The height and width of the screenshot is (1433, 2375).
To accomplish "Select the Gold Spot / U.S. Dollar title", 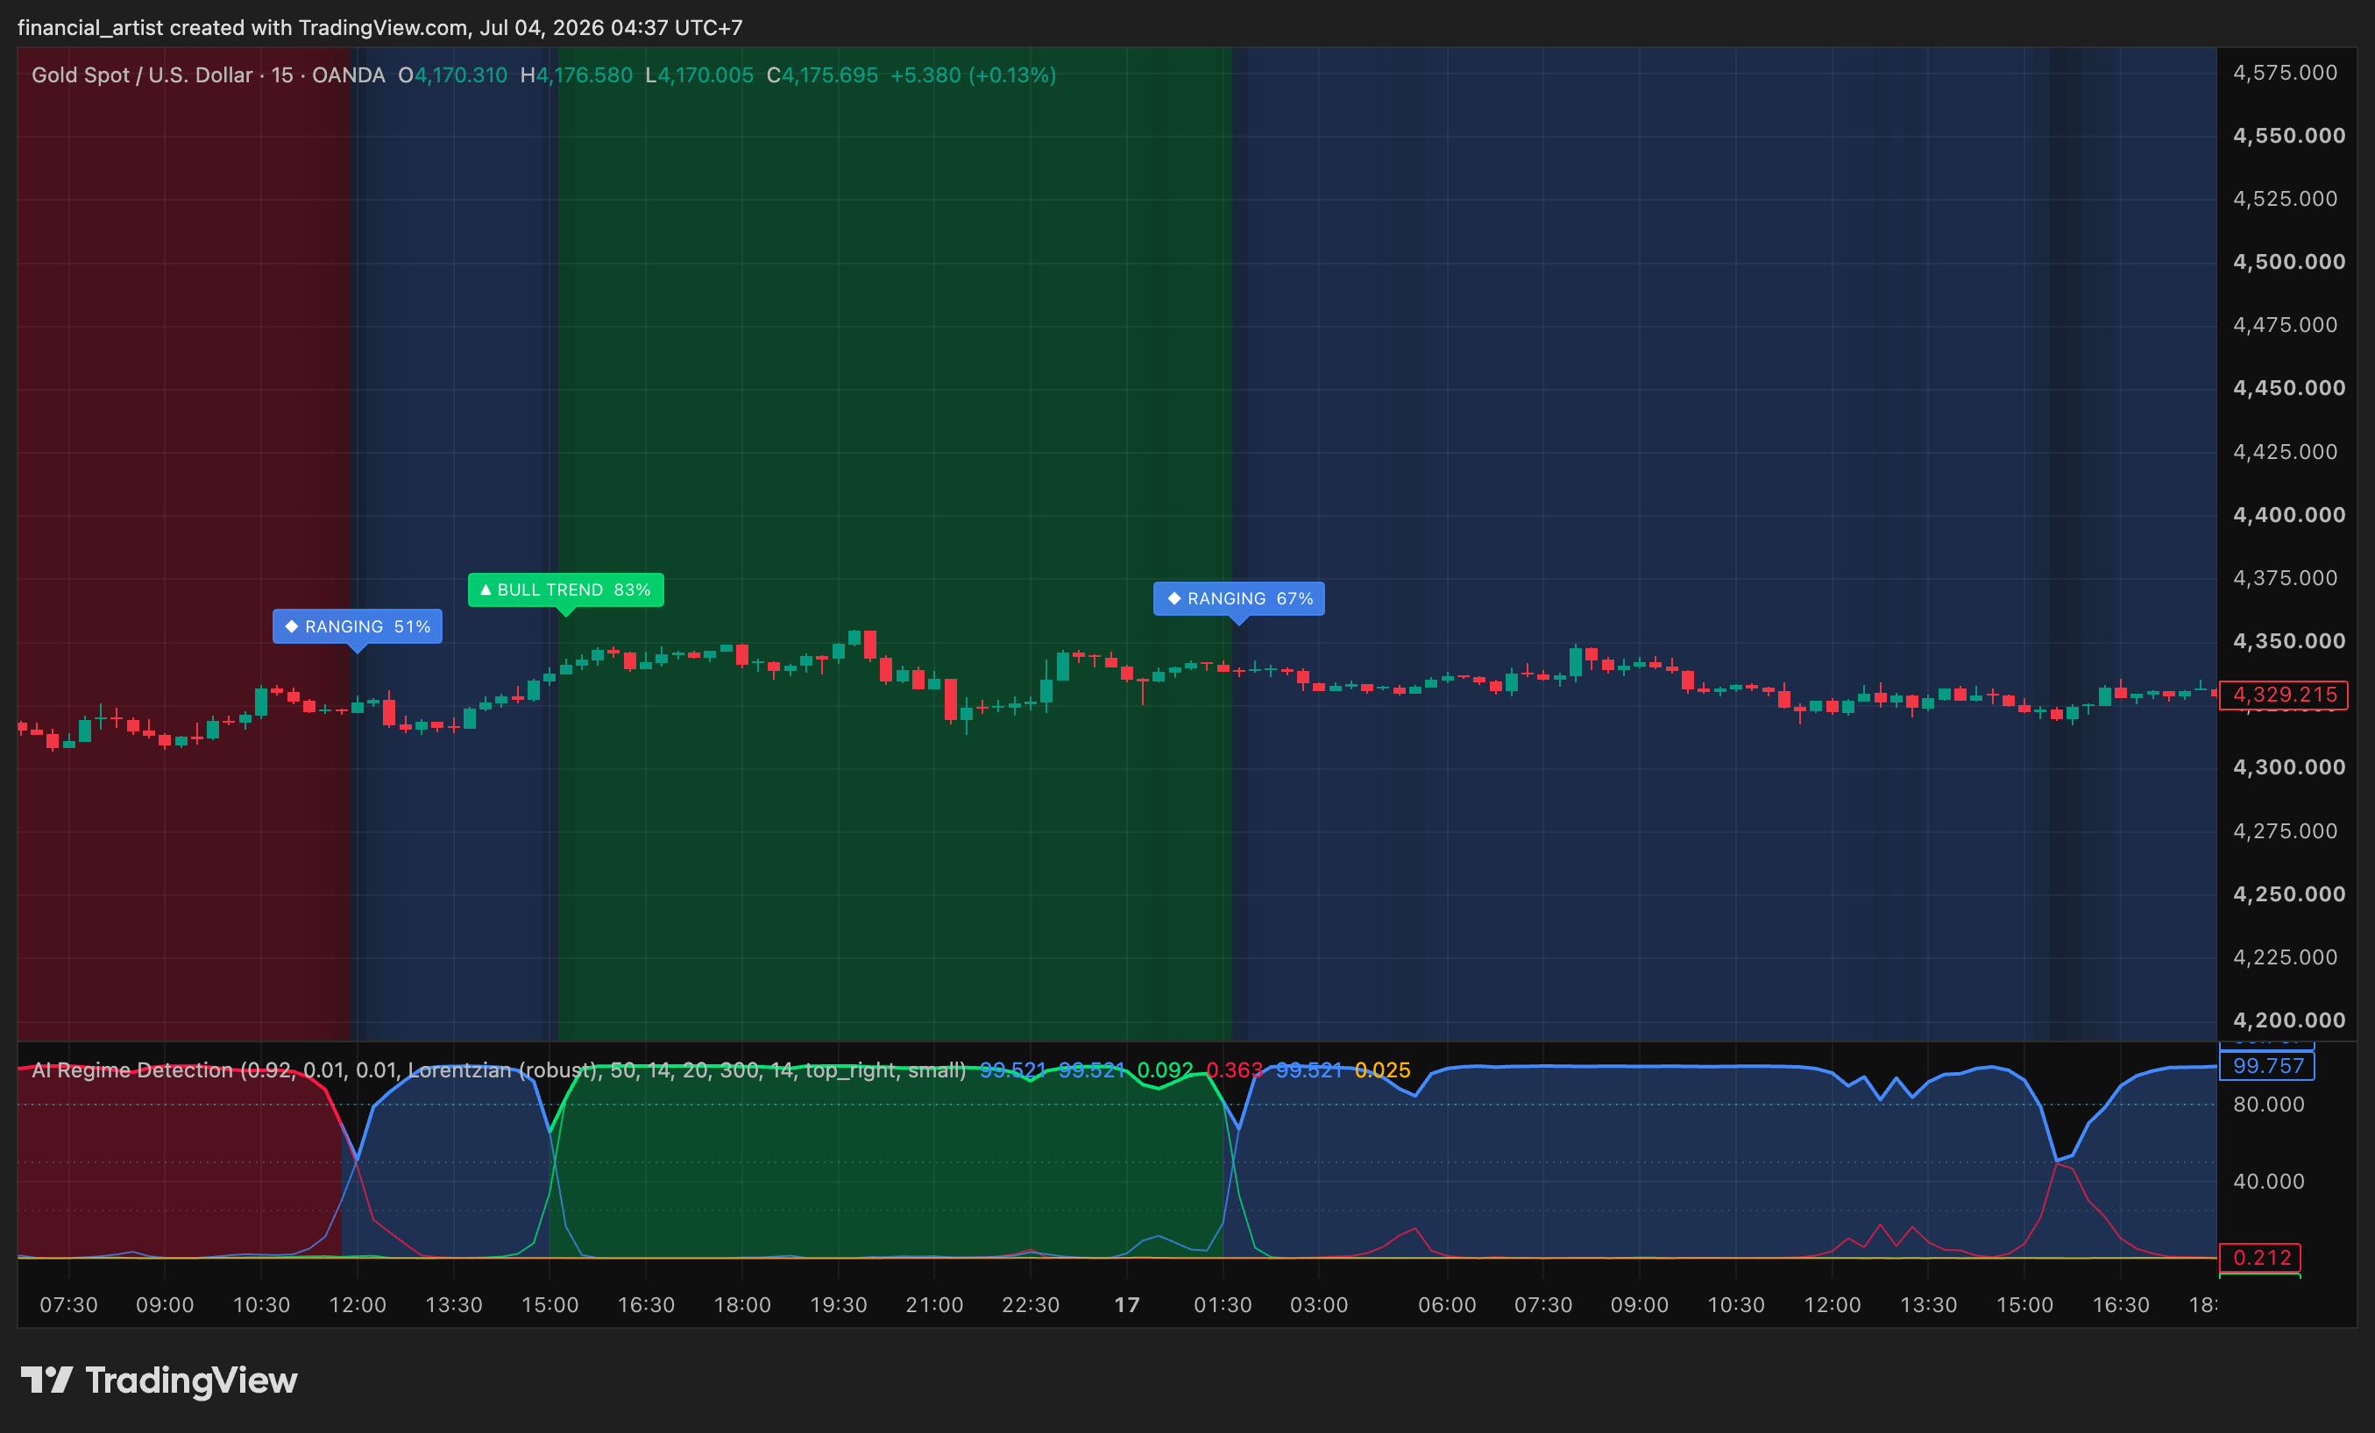I will 142,75.
